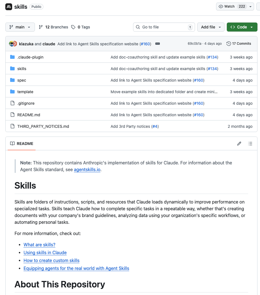Click the tag icon beside 0 Tags
The width and height of the screenshot is (260, 295).
[x=73, y=27]
